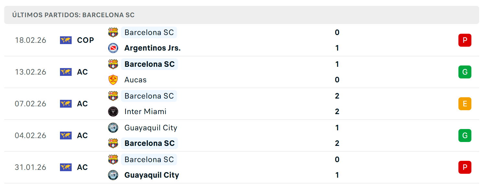Click green G badge for Aucas match
Viewport: 485px width, 189px height.
point(465,72)
